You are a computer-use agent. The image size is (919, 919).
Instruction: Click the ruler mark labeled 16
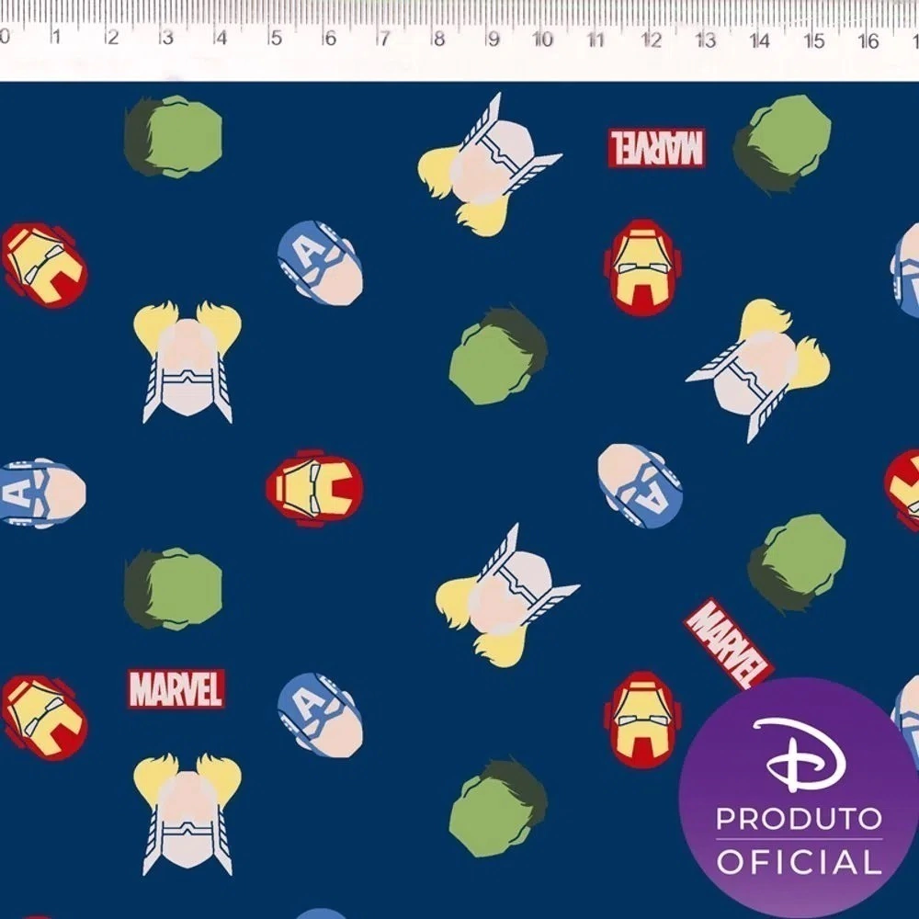tap(868, 41)
